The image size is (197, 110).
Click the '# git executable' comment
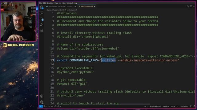[71, 80]
